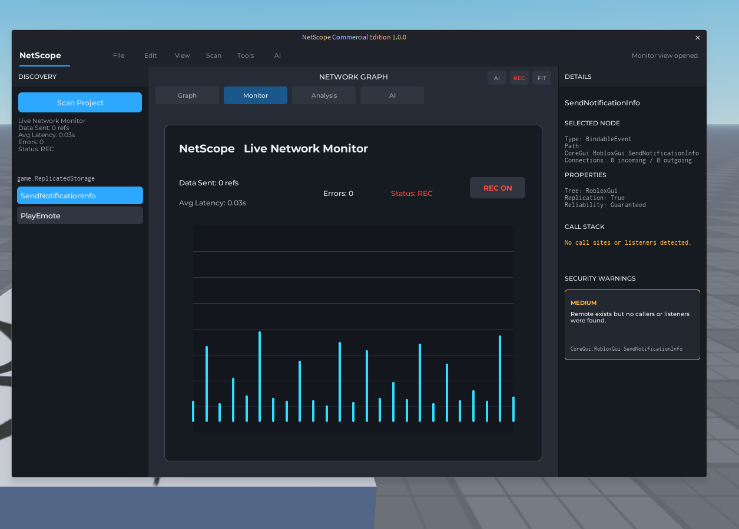Click the 'No call sites or listeners detected.' text
This screenshot has height=529, width=739.
(x=628, y=242)
